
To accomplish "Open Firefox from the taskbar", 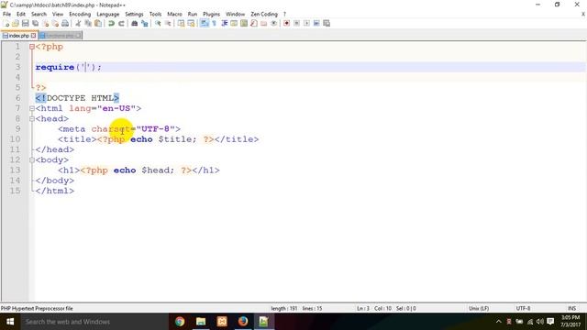I will (x=243, y=322).
